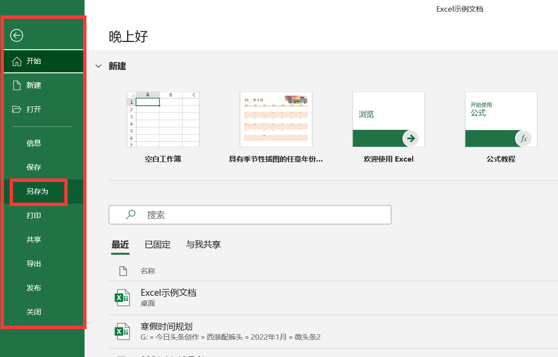Create a 空白工作簿 from its thumbnail
The height and width of the screenshot is (357, 558).
point(163,119)
